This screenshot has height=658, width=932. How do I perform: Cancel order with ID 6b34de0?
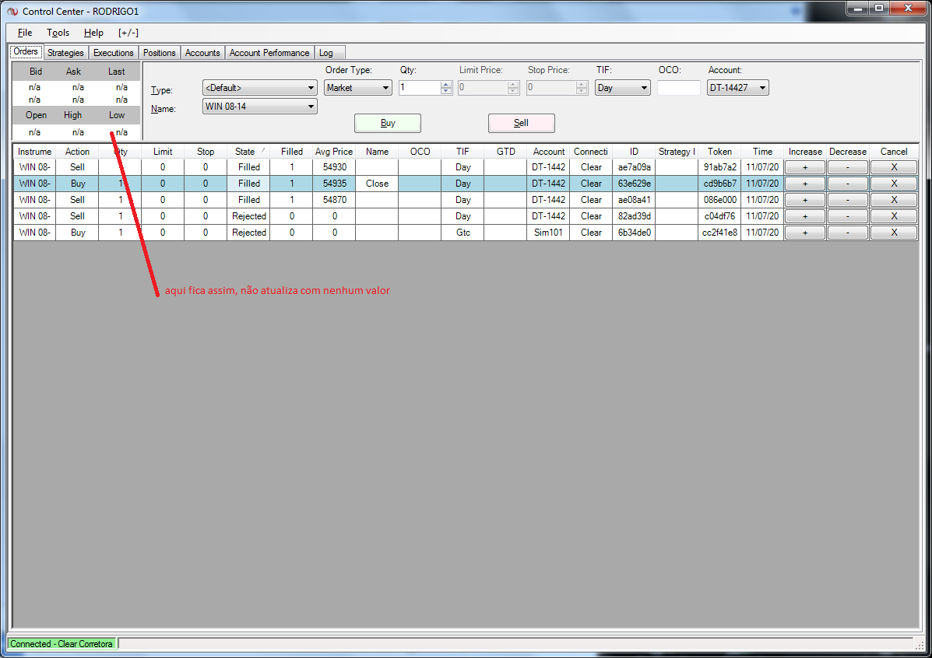tap(894, 233)
